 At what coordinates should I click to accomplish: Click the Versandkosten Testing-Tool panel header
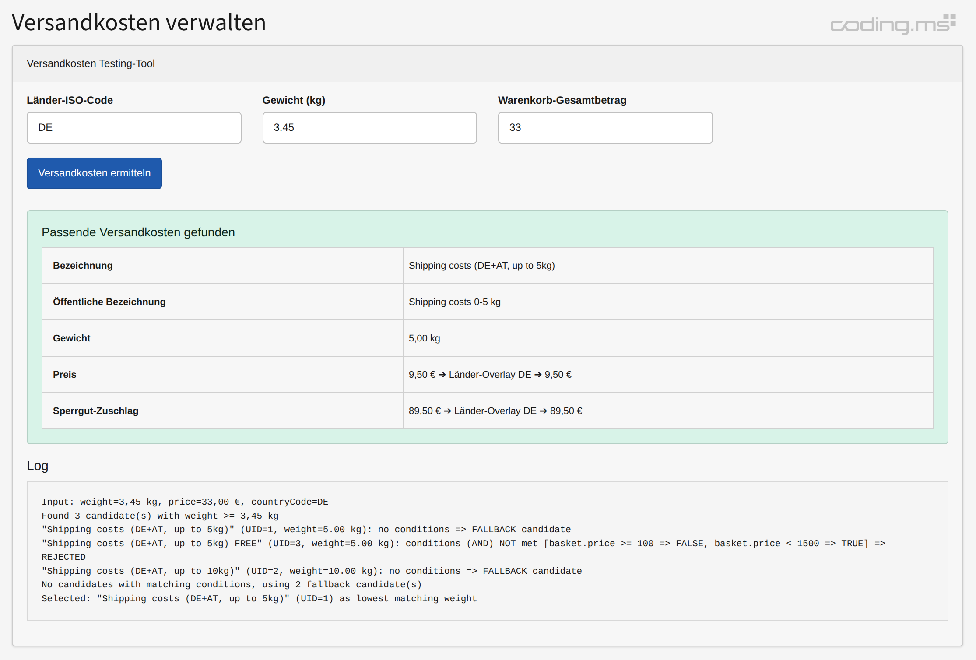click(x=90, y=63)
